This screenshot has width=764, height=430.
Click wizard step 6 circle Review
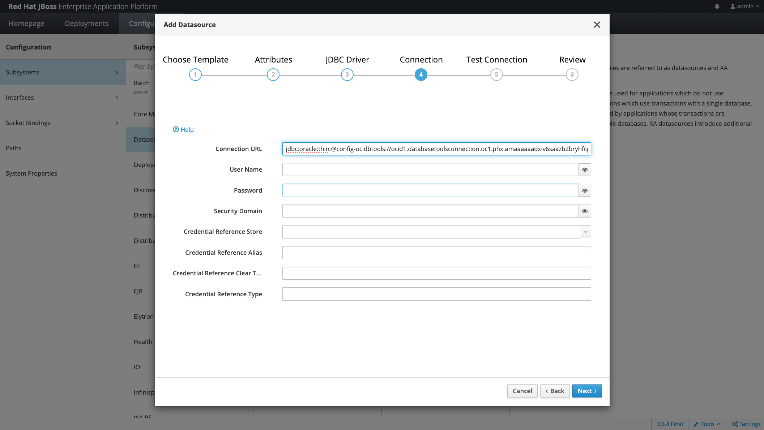(x=572, y=75)
